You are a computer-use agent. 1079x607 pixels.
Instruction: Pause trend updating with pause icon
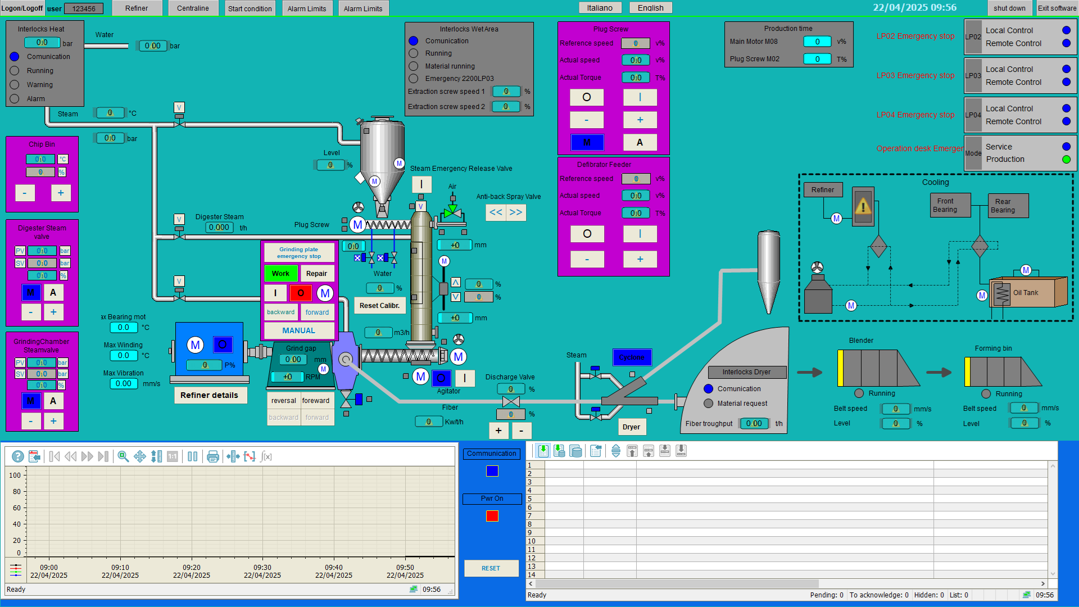pyautogui.click(x=192, y=456)
